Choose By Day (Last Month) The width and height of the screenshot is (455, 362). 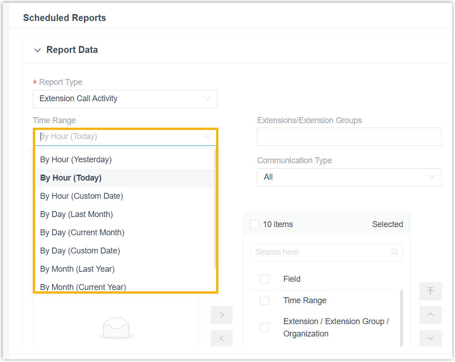point(125,215)
